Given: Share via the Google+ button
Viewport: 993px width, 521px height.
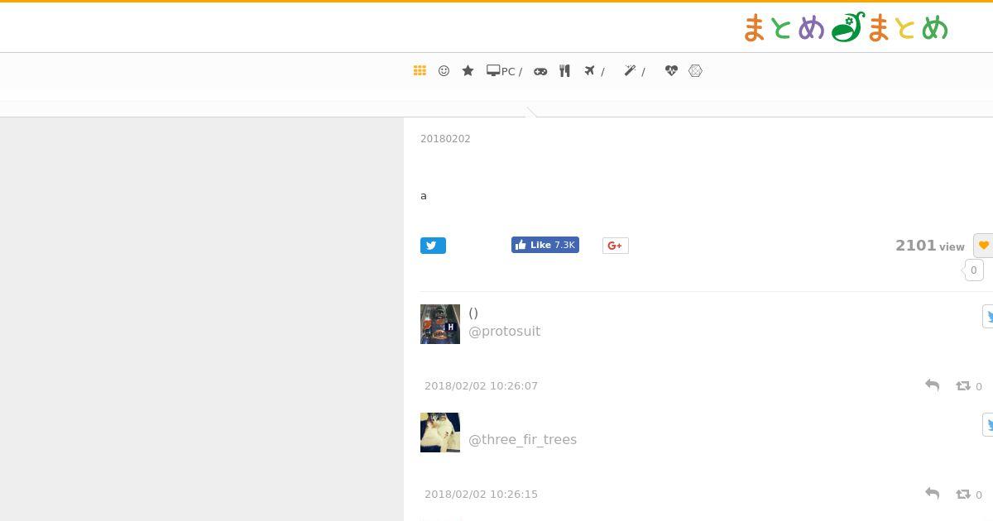Looking at the screenshot, I should [x=615, y=246].
